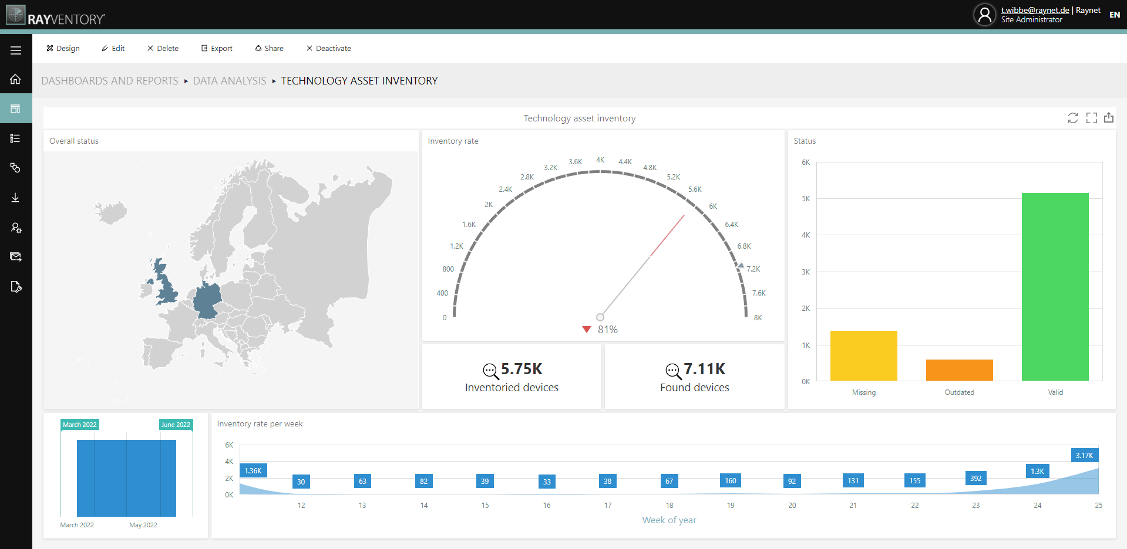Click the Notifications envelope icon in sidebar
The image size is (1127, 549).
tap(16, 257)
